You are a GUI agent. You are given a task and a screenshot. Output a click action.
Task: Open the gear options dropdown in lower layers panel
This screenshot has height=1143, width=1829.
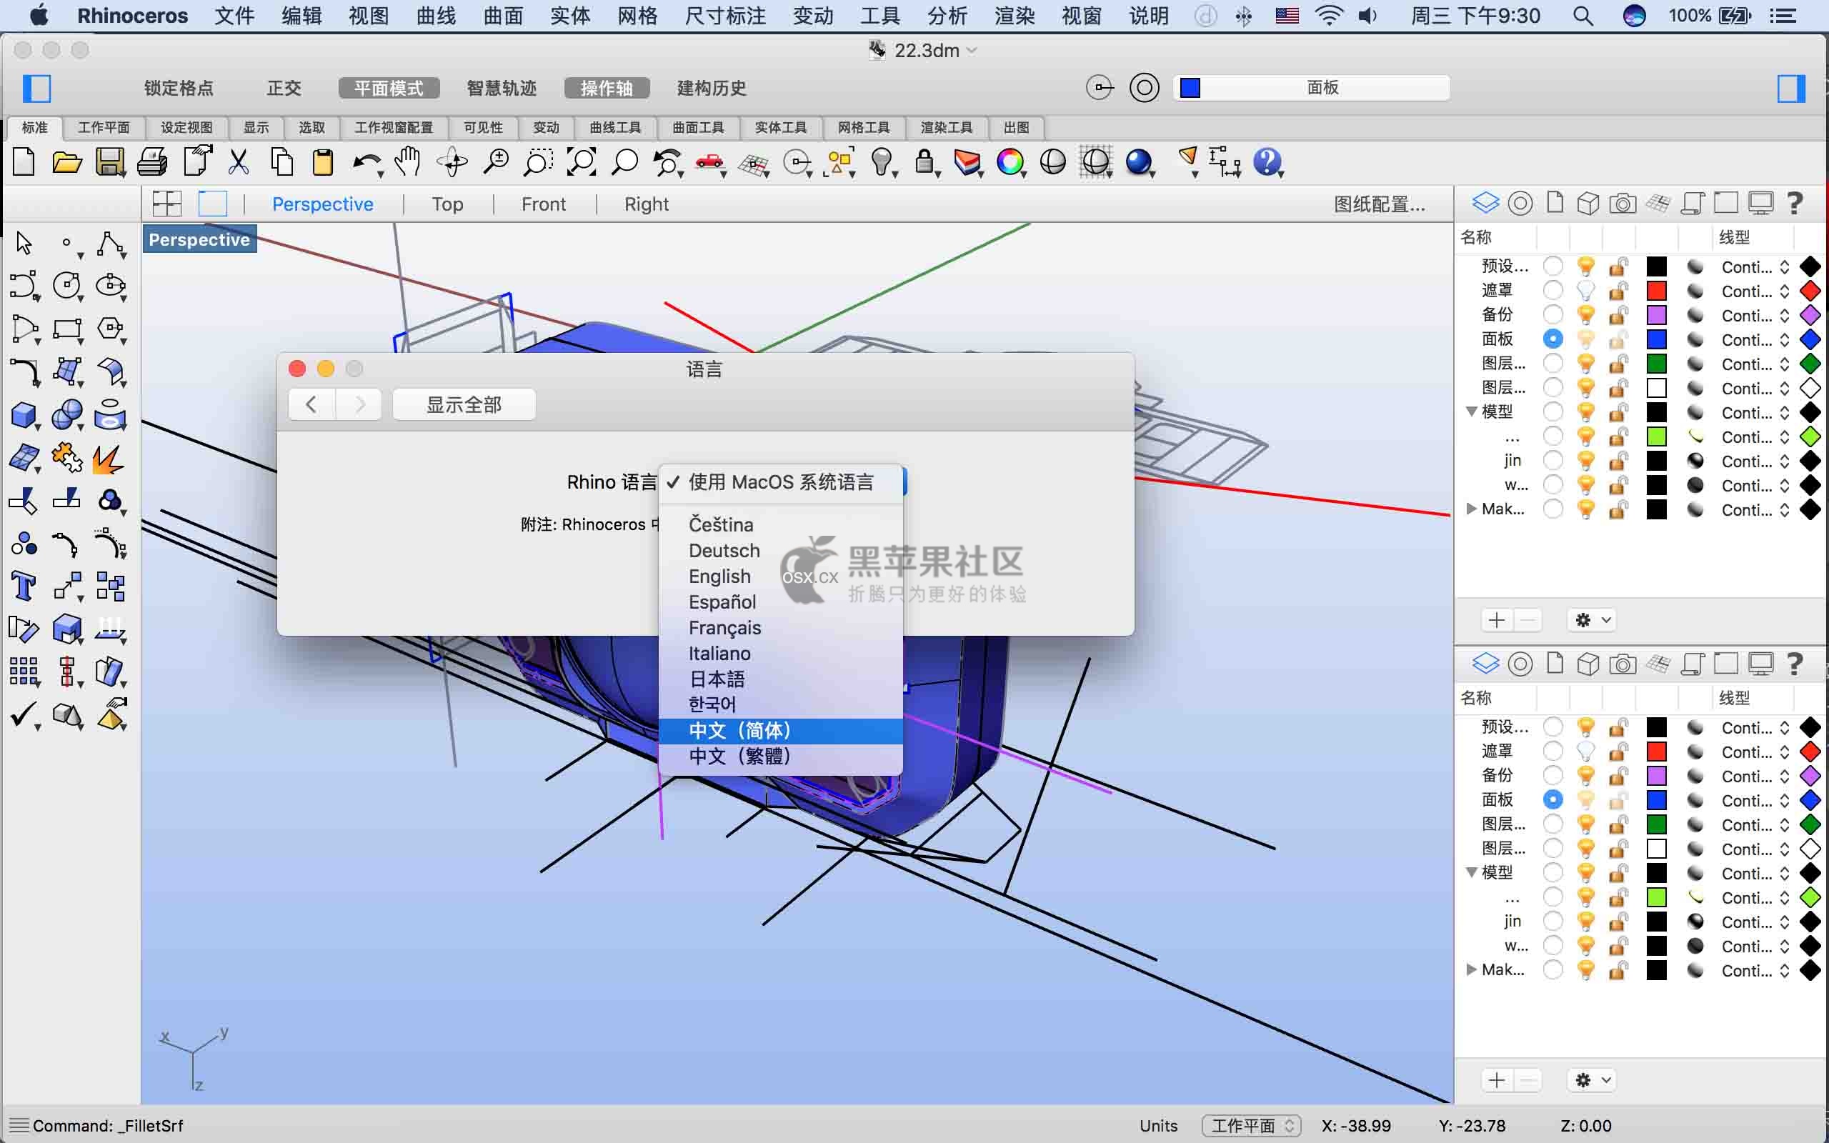pos(1593,1080)
